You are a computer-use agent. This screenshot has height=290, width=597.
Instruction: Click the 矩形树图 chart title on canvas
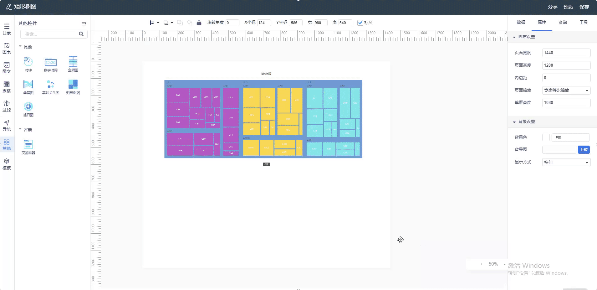[x=266, y=74]
